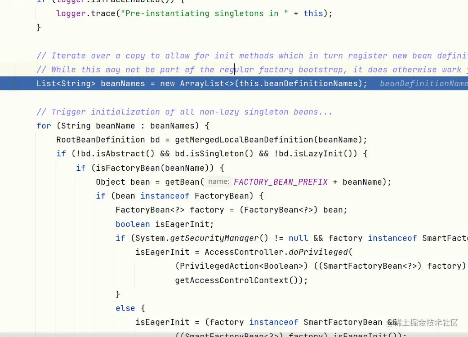468x337 pixels.
Task: Select the FACTORY_BEAN_PREFIX constant
Action: (x=281, y=182)
